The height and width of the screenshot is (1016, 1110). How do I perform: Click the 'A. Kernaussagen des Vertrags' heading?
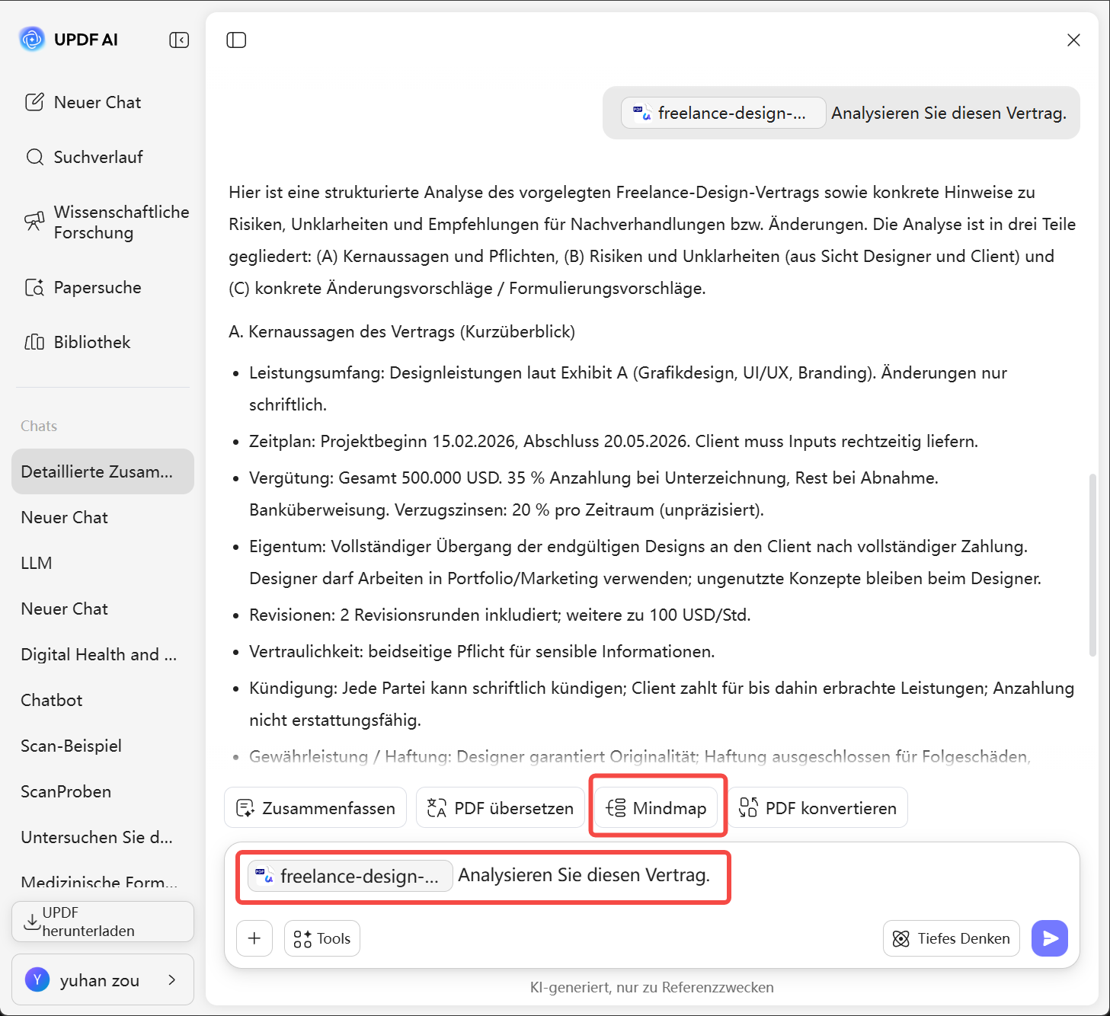coord(402,331)
